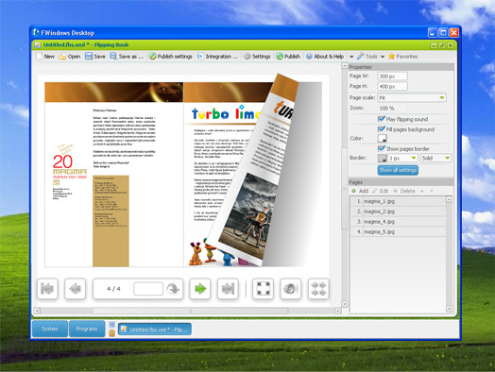Click the Edit page button
Image resolution: width=495 pixels, height=372 pixels.
coord(381,191)
